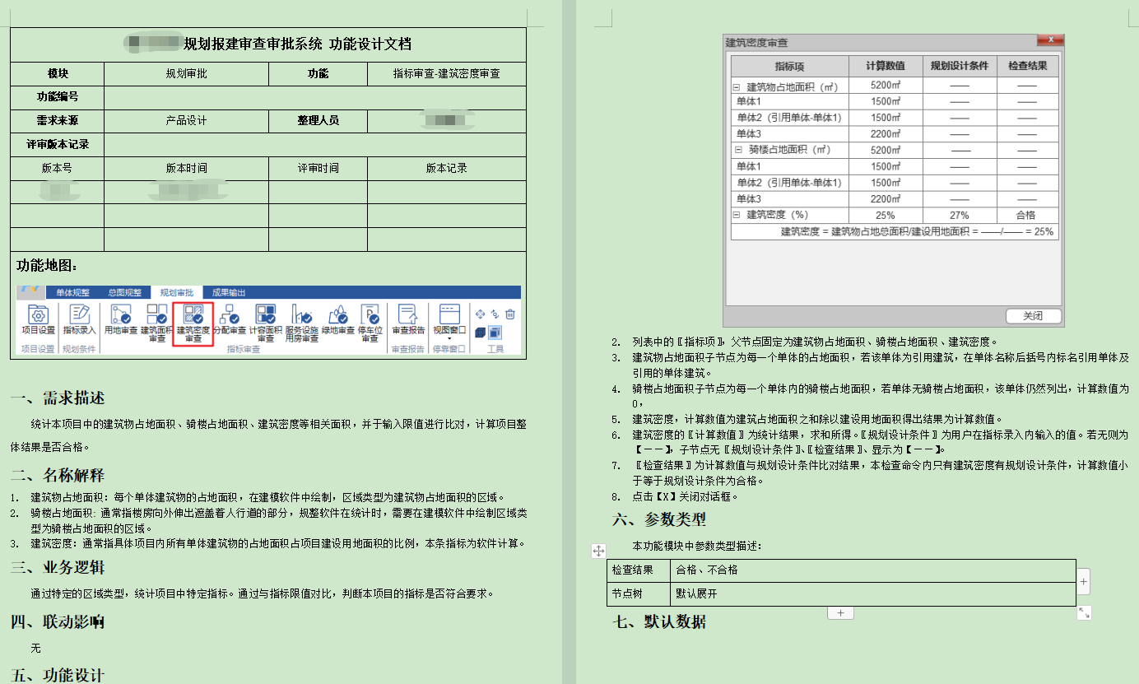1139x684 pixels.
Task: Close the 建筑密度审查 dialog with X
Action: point(1051,40)
